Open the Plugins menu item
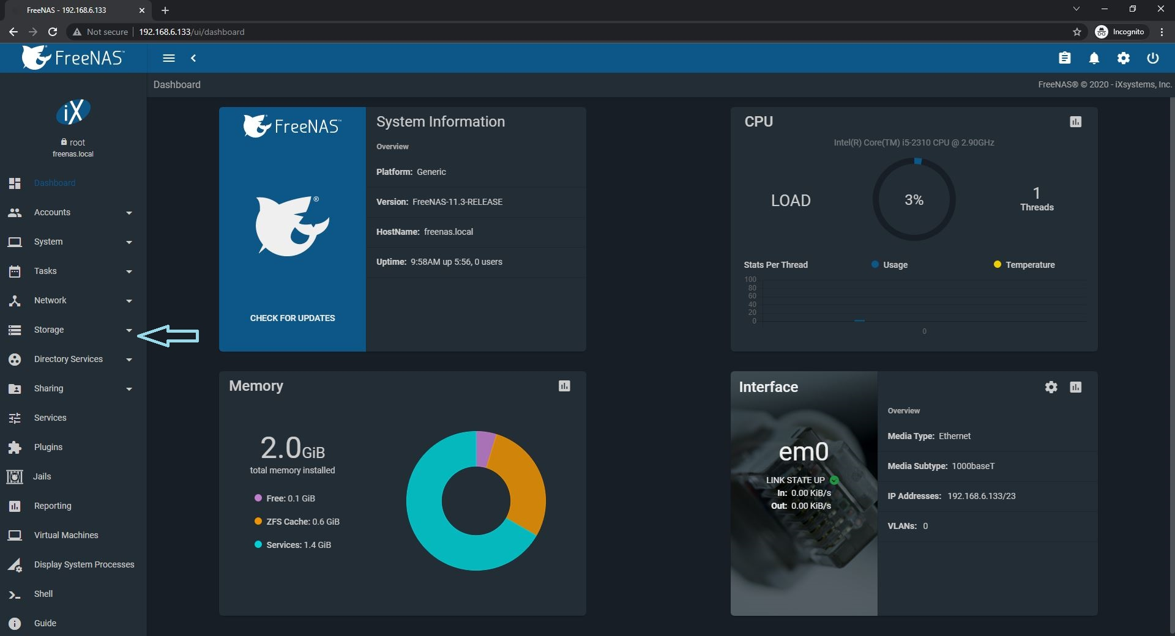This screenshot has height=636, width=1175. point(73,447)
